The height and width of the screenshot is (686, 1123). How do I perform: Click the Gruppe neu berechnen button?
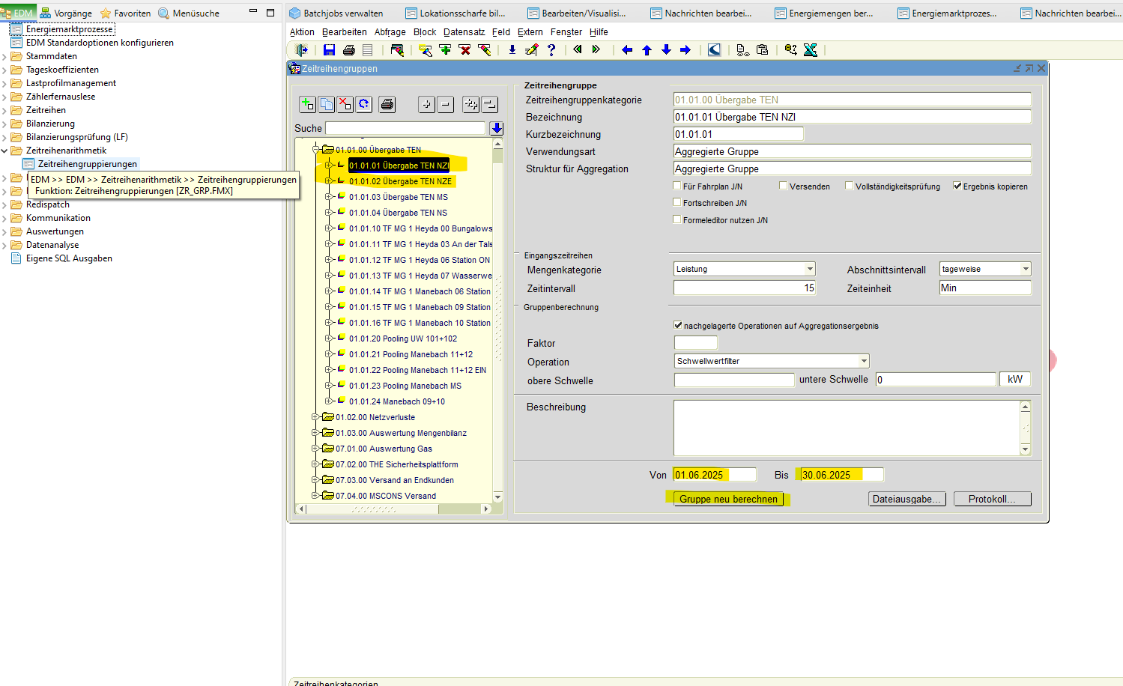tap(728, 499)
